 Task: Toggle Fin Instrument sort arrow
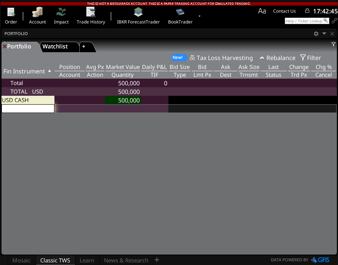point(50,71)
